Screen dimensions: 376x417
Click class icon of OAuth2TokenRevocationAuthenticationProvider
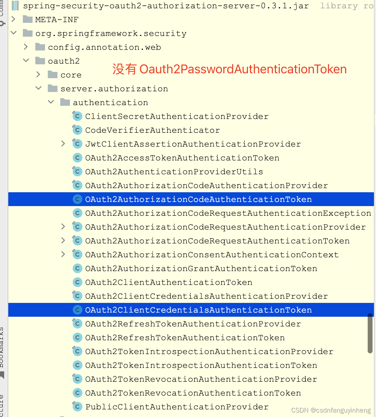point(77,379)
